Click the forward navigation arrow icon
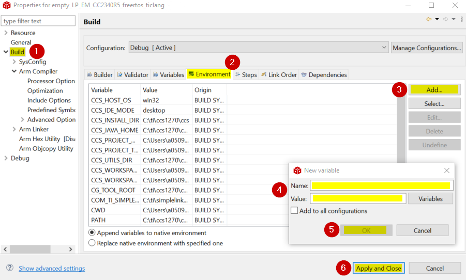 pos(445,19)
